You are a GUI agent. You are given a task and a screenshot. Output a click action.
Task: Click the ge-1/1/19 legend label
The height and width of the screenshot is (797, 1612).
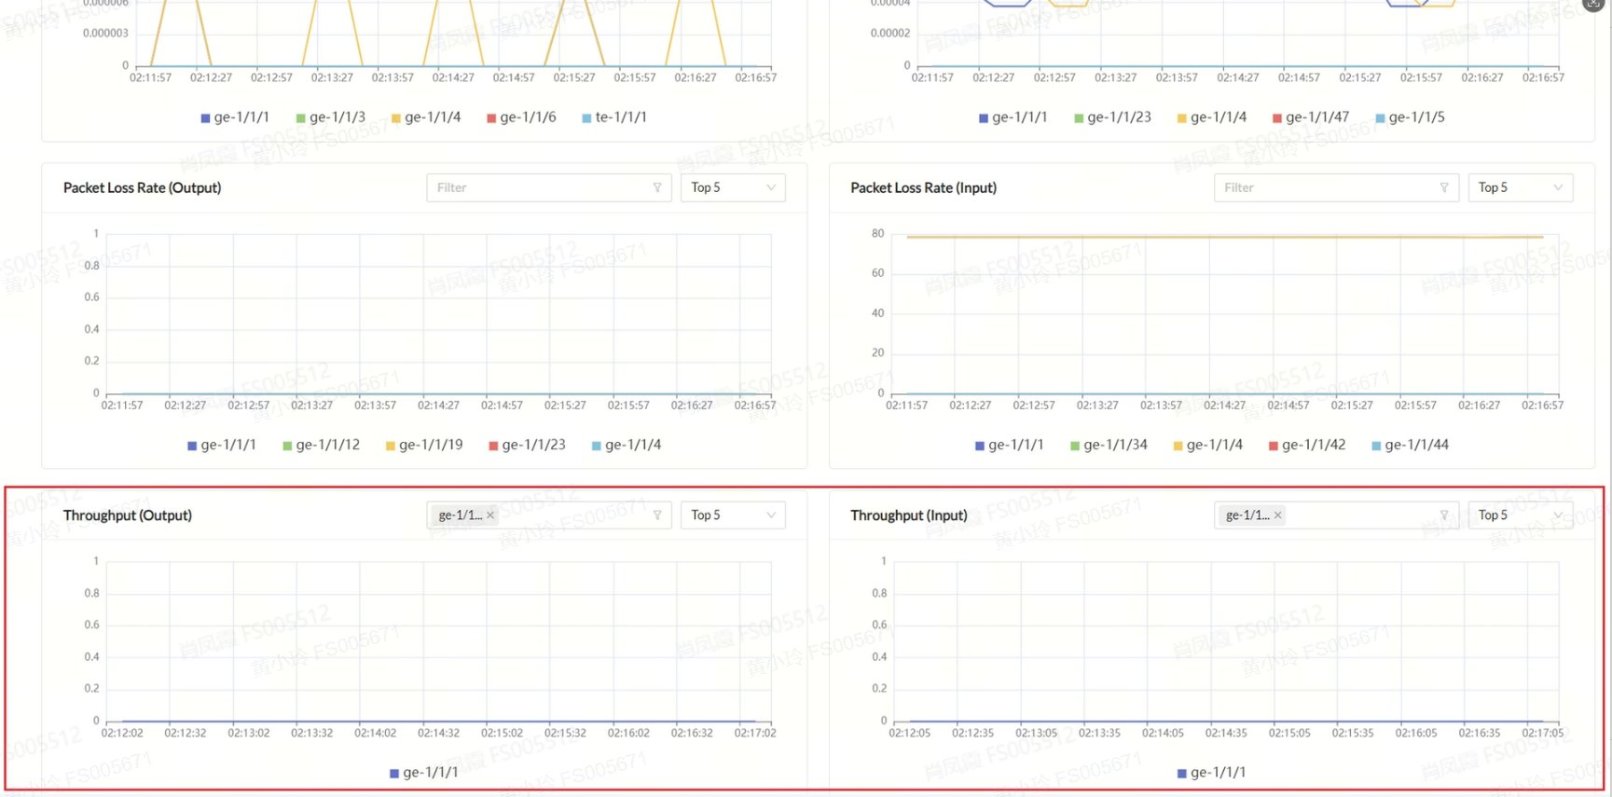click(431, 446)
